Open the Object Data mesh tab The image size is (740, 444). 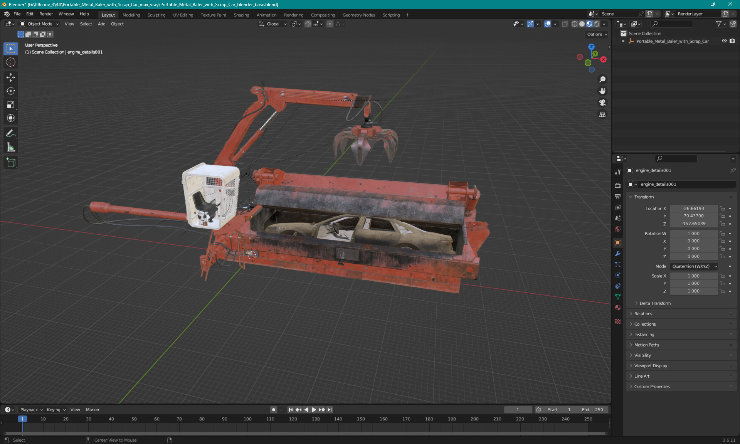click(x=618, y=296)
